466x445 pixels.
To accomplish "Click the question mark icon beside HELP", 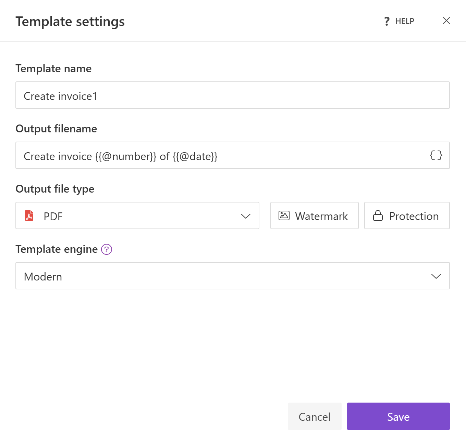I will [x=387, y=21].
